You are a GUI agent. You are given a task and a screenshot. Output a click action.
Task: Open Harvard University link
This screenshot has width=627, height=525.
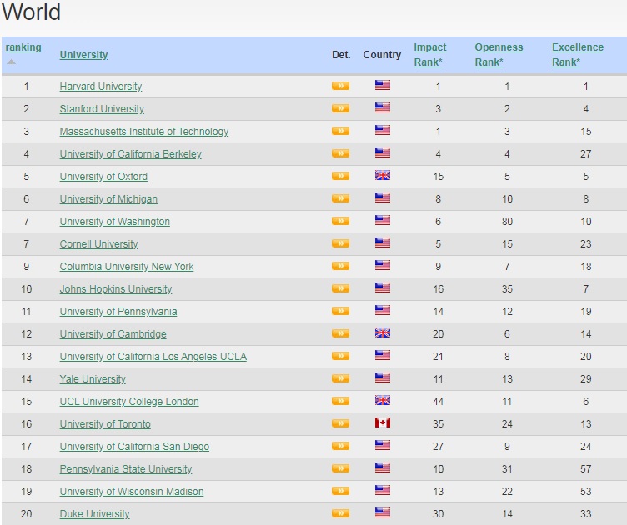[101, 87]
